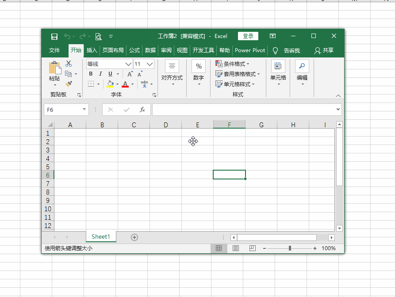395x297 pixels.
Task: Apply cell borders icon
Action: click(x=91, y=84)
